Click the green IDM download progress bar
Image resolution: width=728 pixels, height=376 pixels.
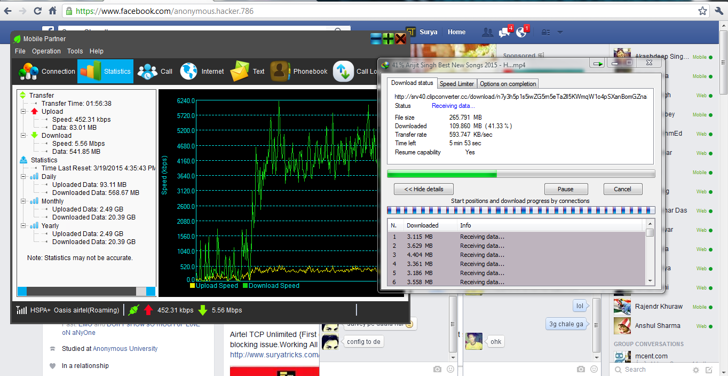coord(521,174)
